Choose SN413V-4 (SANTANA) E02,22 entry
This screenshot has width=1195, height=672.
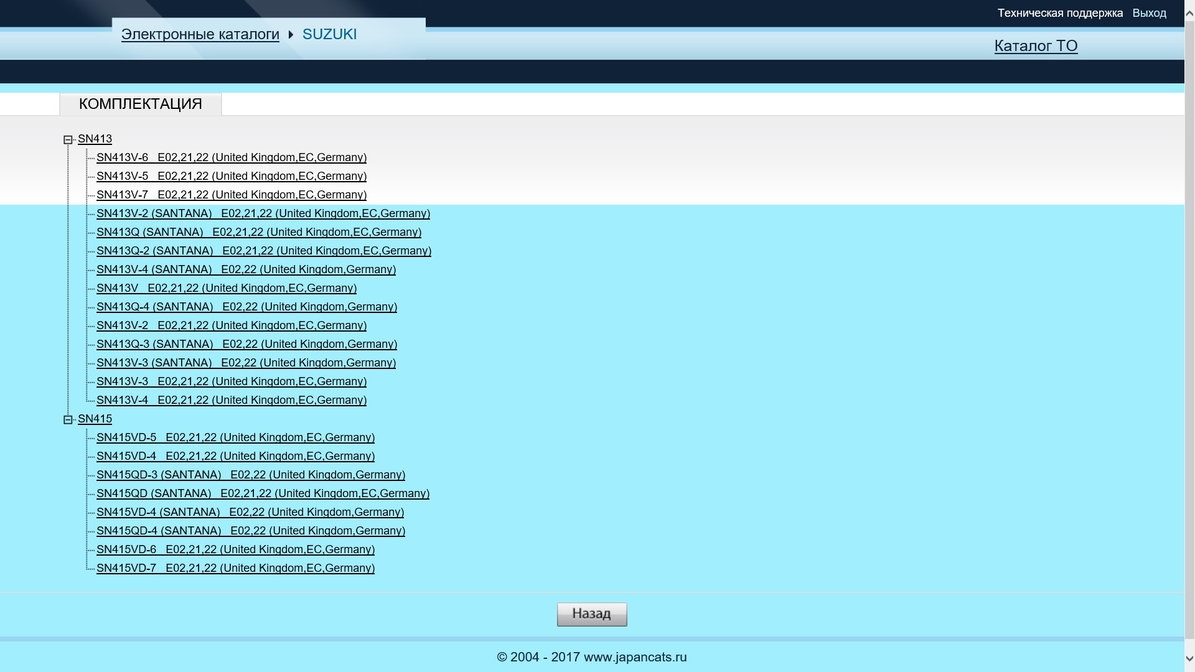pos(246,269)
